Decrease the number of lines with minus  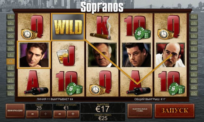pos(32,114)
